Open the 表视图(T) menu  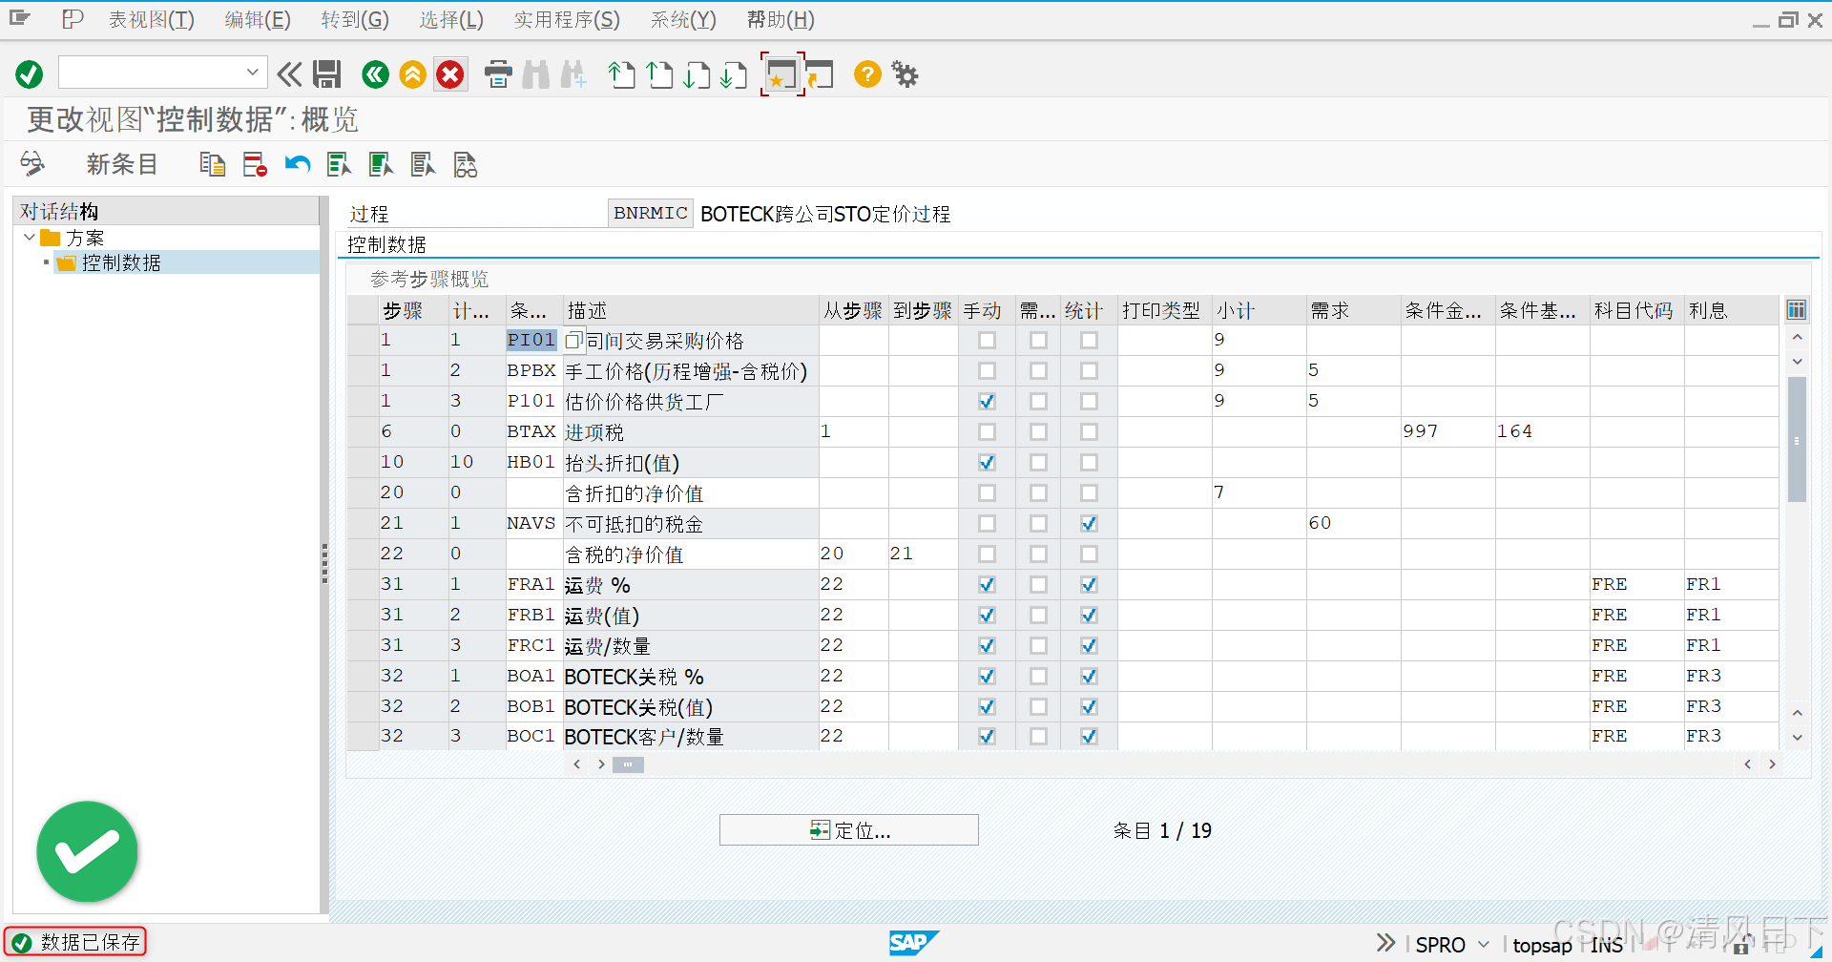click(151, 20)
